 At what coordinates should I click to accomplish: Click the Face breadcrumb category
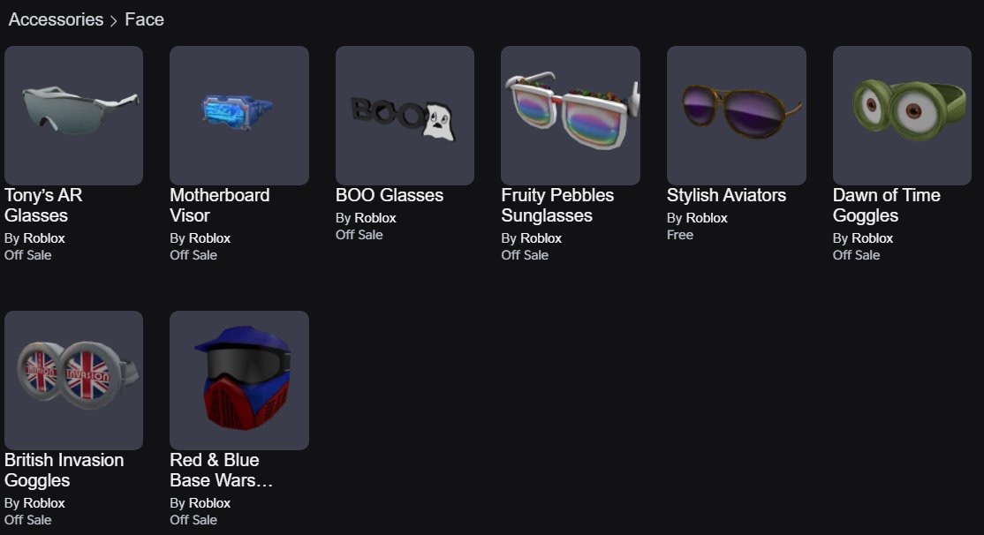144,19
